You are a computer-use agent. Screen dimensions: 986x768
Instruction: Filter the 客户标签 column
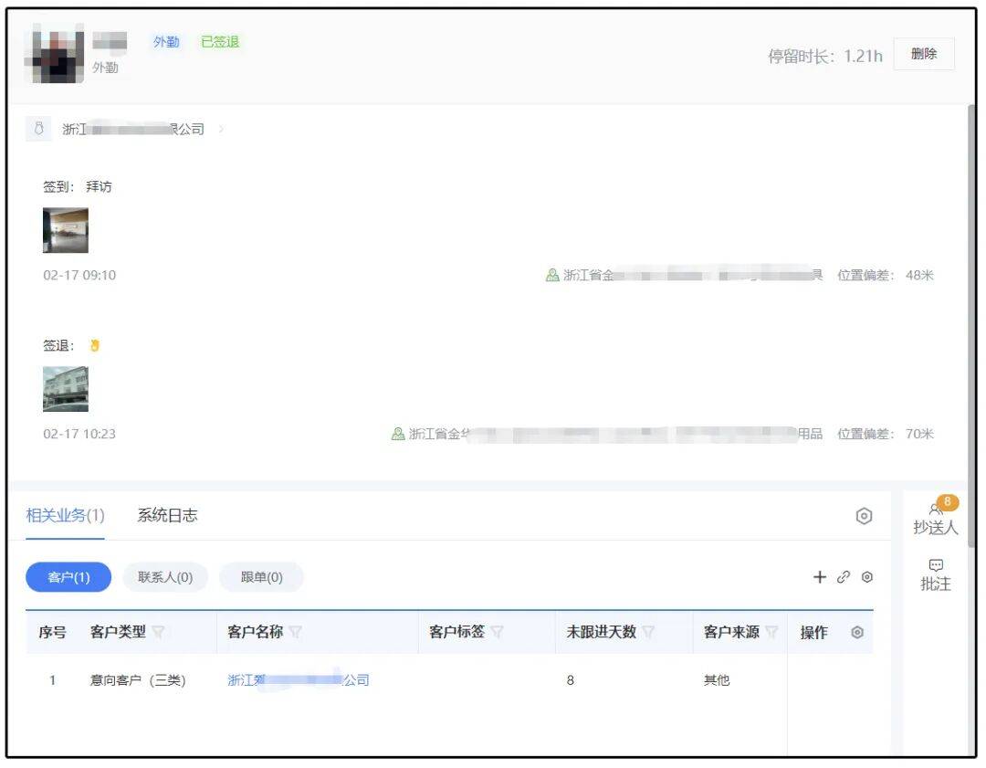tap(497, 632)
